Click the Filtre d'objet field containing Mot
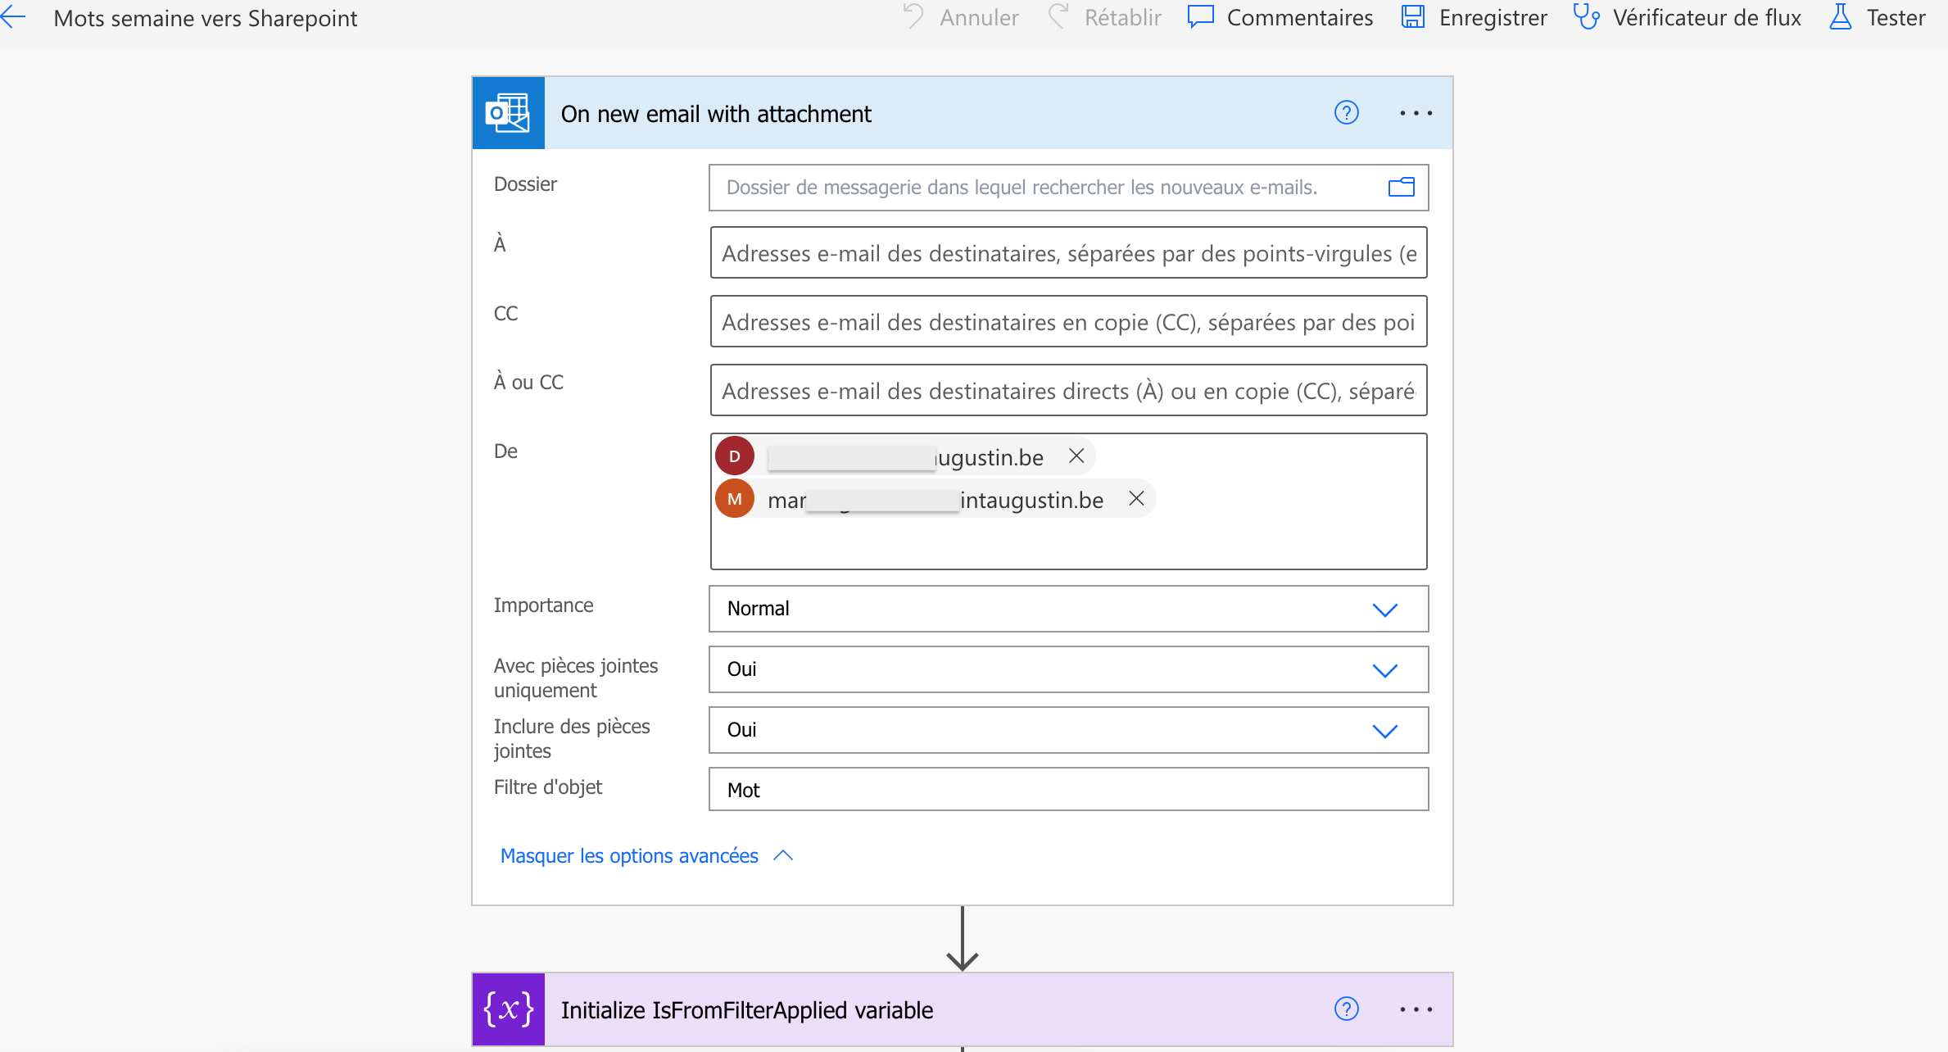This screenshot has width=1948, height=1052. [x=1068, y=790]
